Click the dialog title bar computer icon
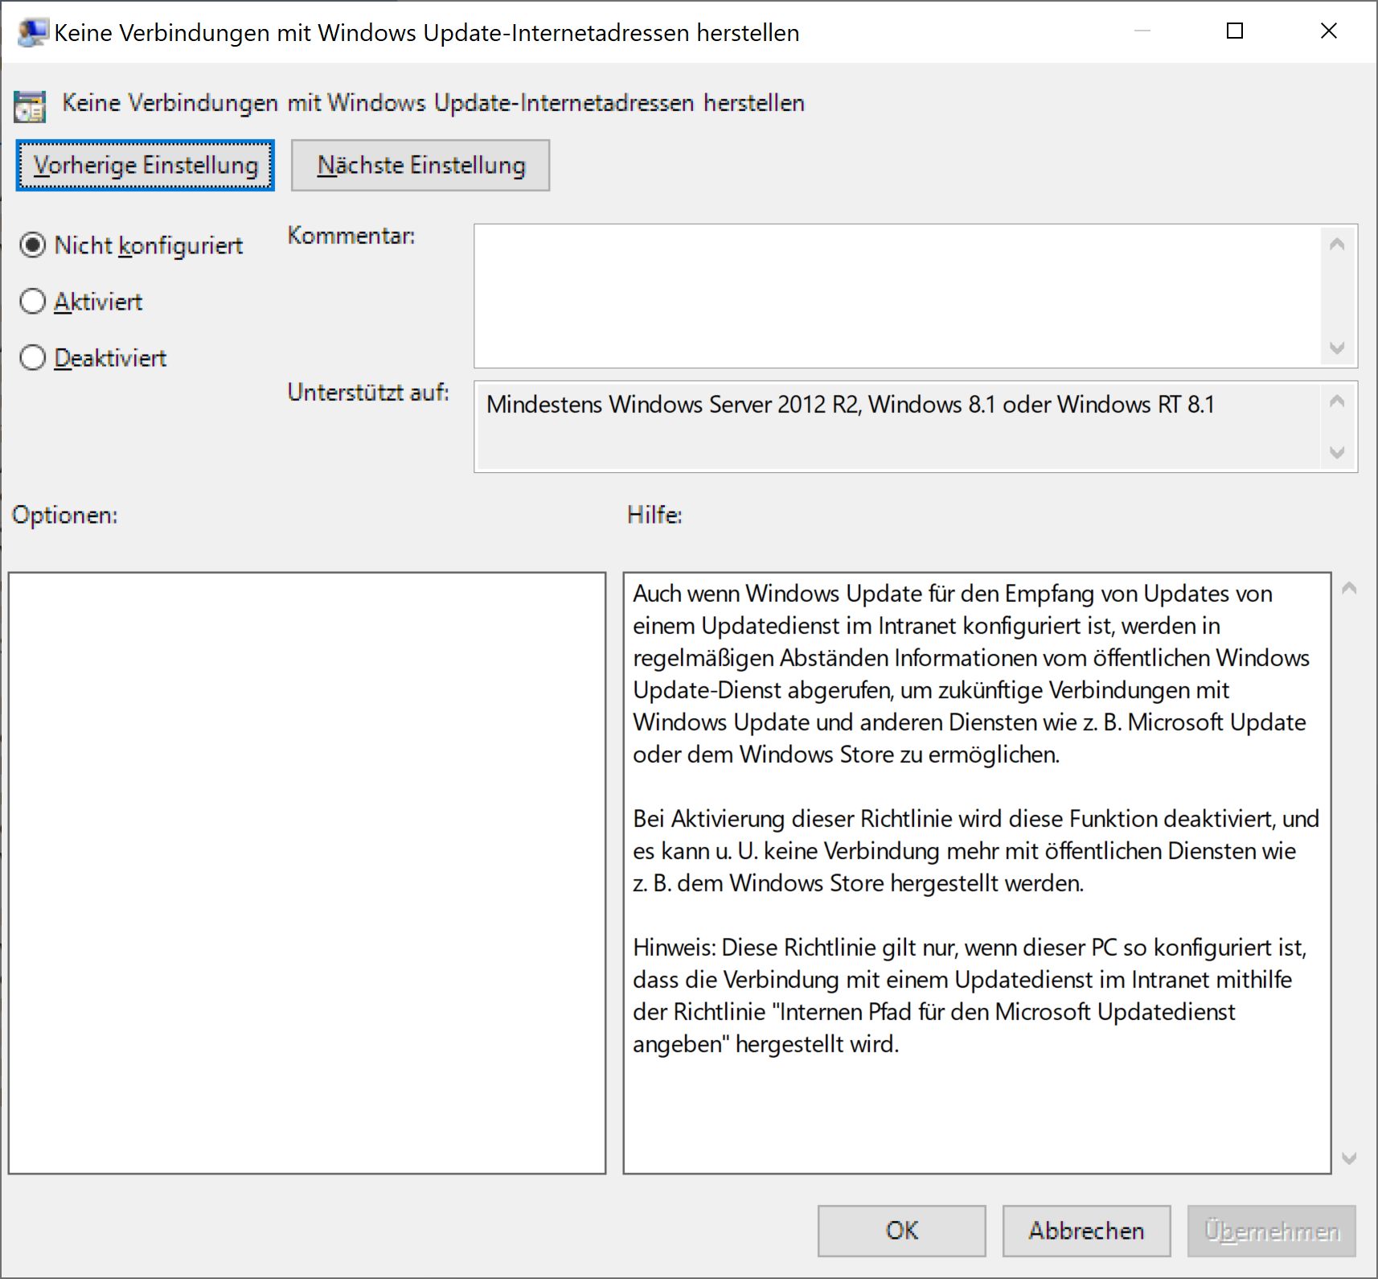 pos(32,32)
